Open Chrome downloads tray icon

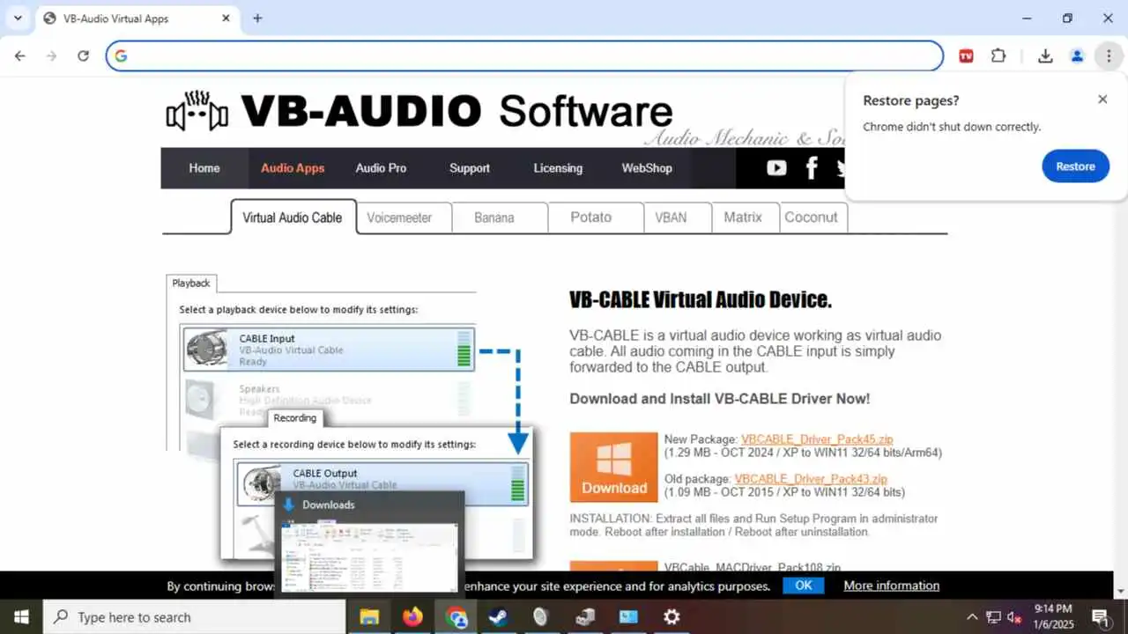pos(1045,55)
